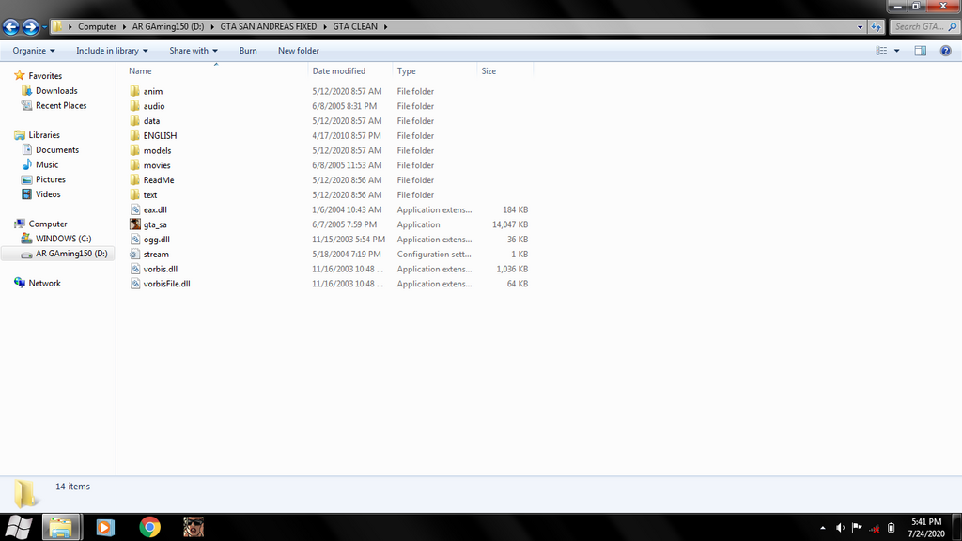Select the stream configuration file icon
Screen dimensions: 962x541
click(x=135, y=254)
